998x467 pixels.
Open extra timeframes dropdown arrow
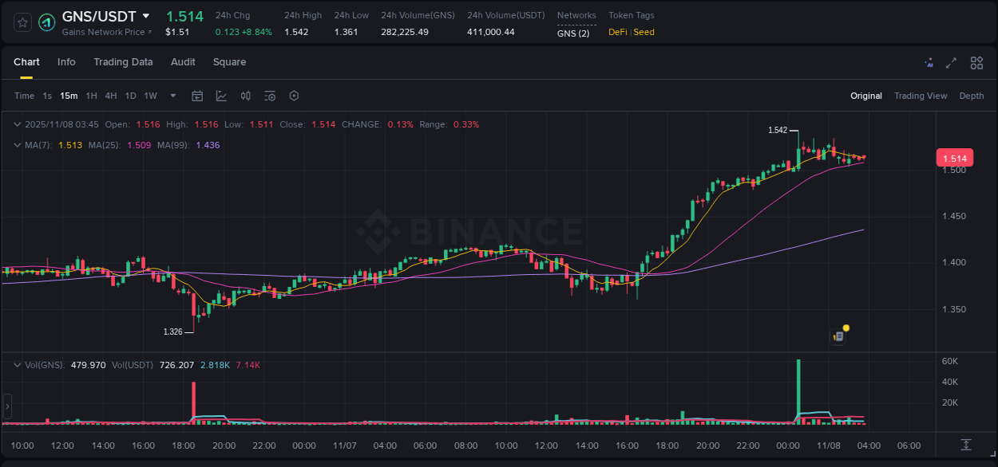[172, 96]
